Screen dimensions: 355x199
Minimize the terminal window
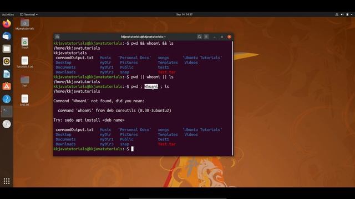coord(215,37)
